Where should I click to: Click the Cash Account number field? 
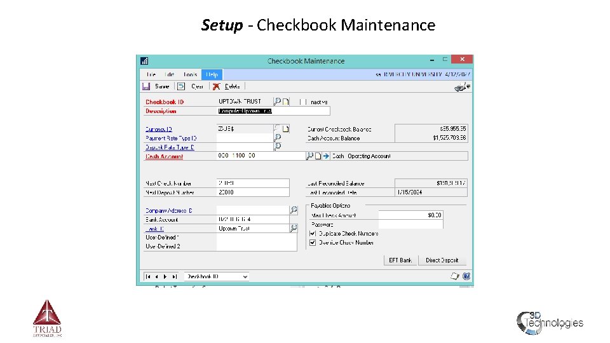coord(261,156)
